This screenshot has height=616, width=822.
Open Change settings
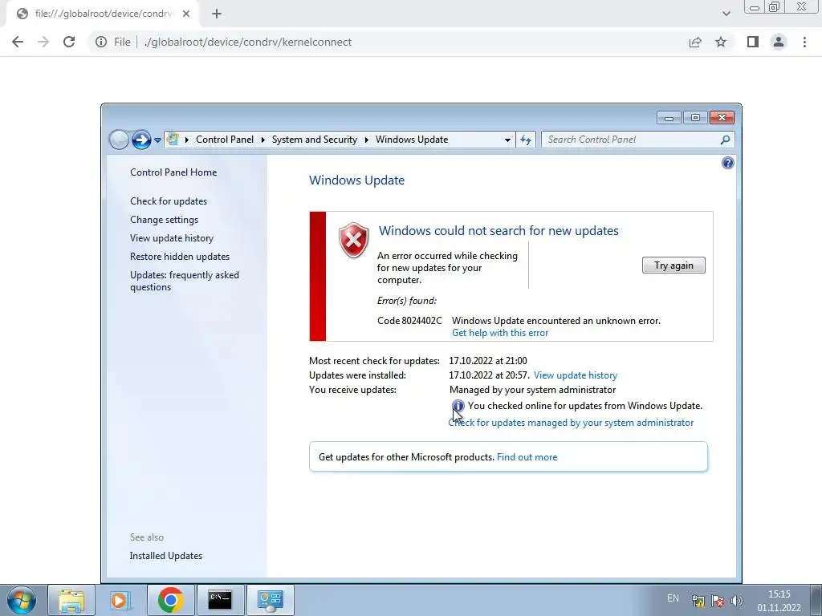pyautogui.click(x=164, y=220)
